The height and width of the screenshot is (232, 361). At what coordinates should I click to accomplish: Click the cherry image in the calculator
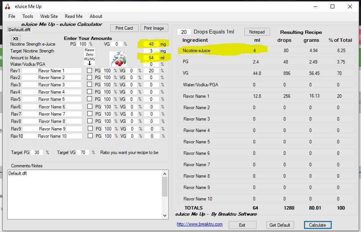(118, 59)
